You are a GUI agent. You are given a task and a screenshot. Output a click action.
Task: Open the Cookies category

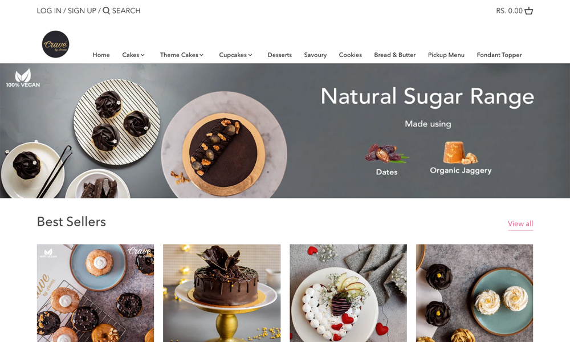pos(350,55)
